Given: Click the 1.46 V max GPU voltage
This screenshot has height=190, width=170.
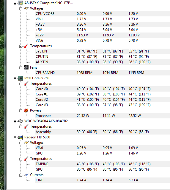Looking at the screenshot, I should 133,153.
